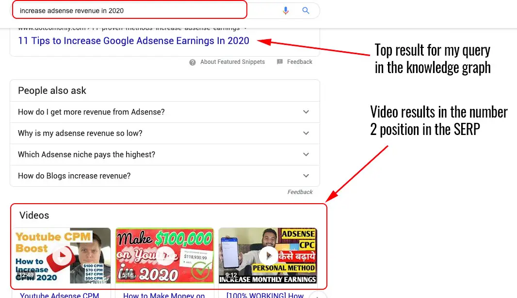
Task: Open 'How to Make Money on' video title link
Action: tap(164, 295)
